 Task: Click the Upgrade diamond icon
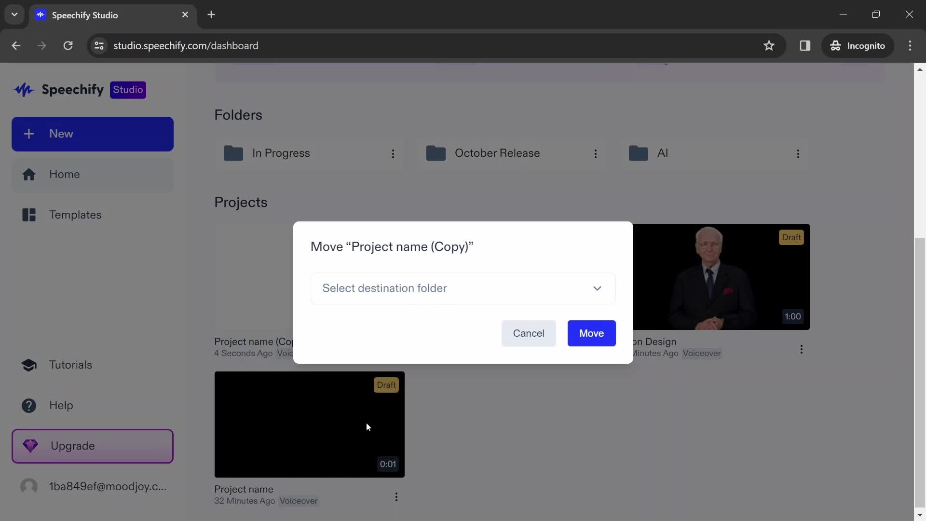click(30, 445)
